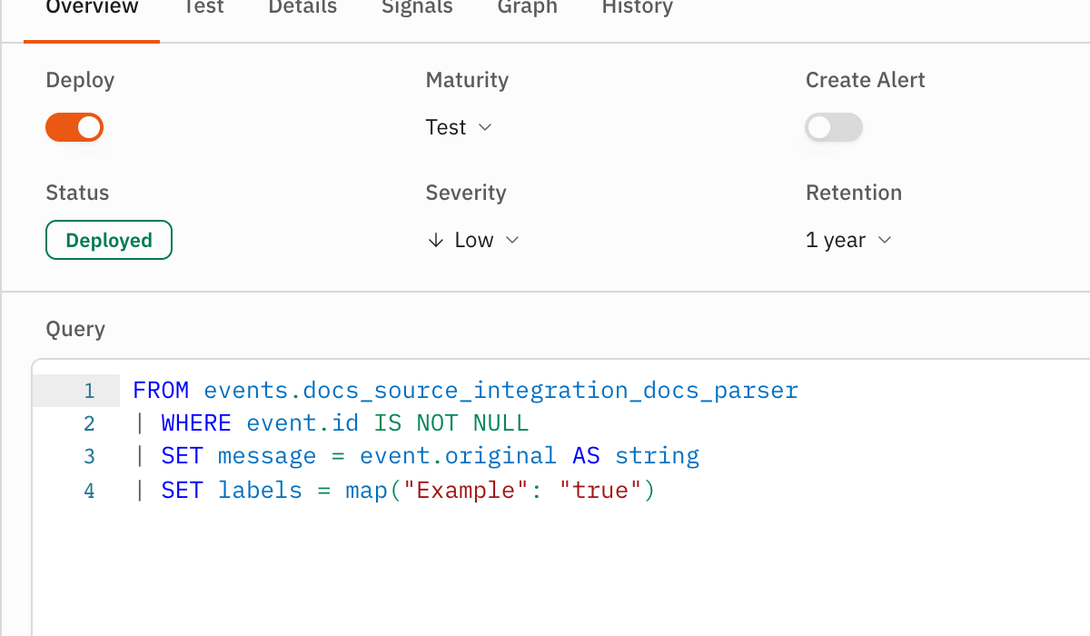This screenshot has height=636, width=1090.
Task: Click the chevron next to 1 year
Action: (885, 240)
